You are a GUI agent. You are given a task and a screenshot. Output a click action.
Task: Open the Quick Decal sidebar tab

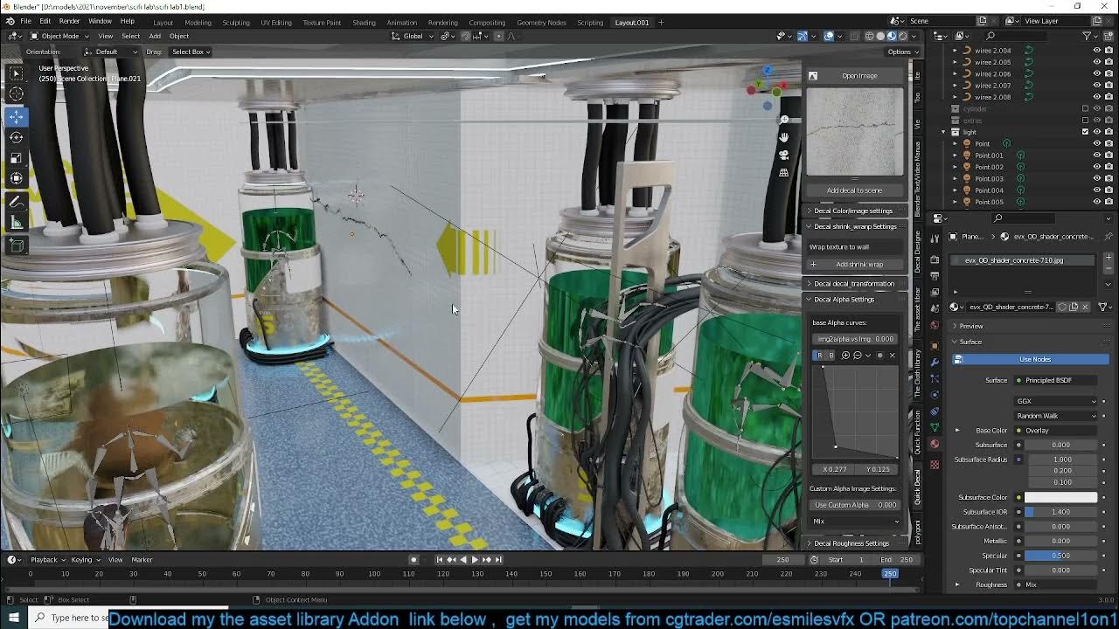(917, 486)
